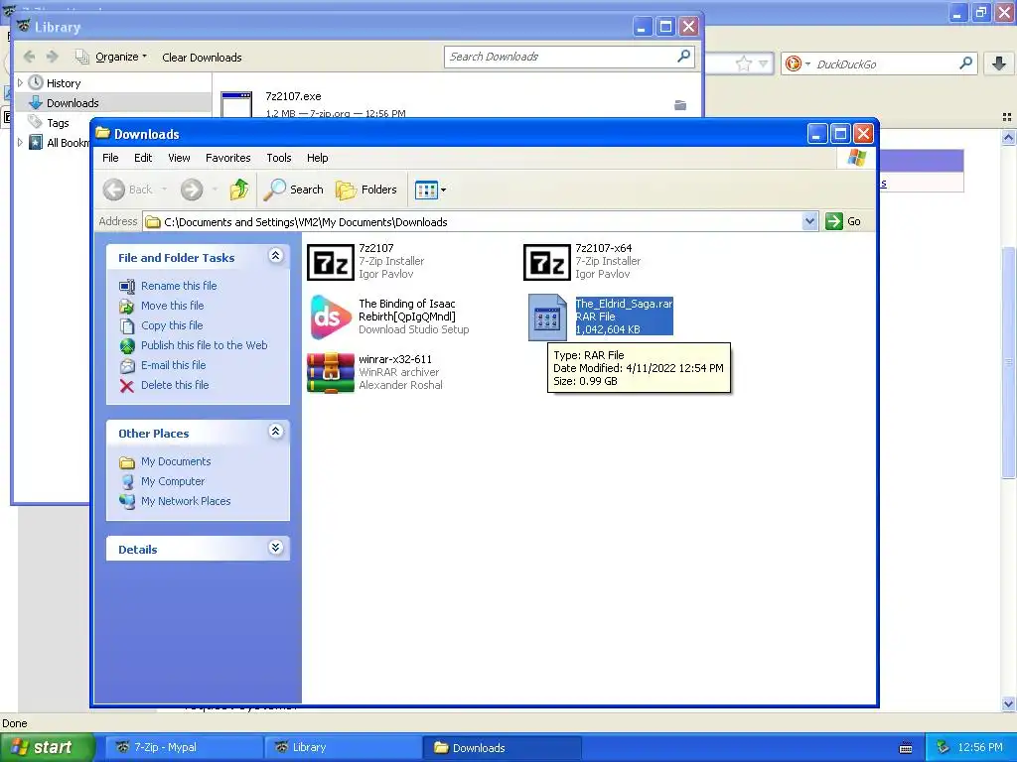This screenshot has height=762, width=1017.
Task: Open the Back history dropdown arrow
Action: click(x=164, y=190)
